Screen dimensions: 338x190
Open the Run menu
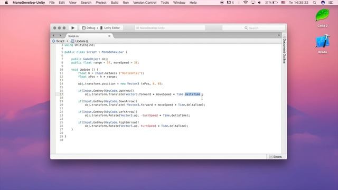point(126,3)
